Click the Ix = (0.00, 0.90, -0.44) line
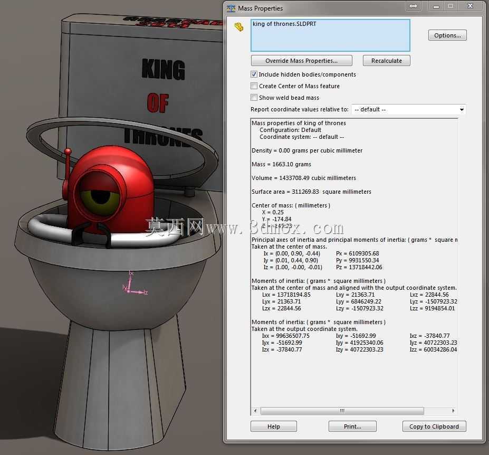This screenshot has width=489, height=455. (x=292, y=253)
